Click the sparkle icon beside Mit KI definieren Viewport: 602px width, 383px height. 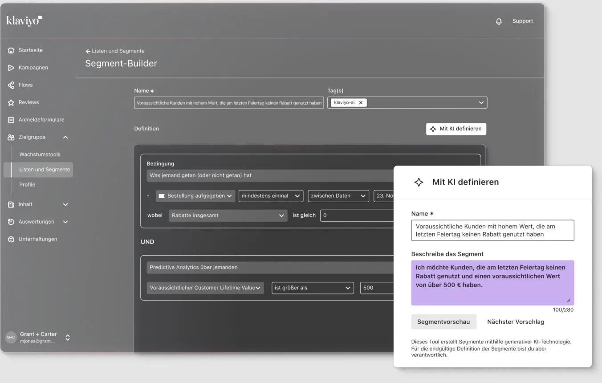tap(418, 182)
